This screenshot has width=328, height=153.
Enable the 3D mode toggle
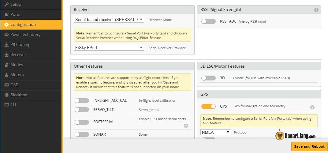[208, 78]
